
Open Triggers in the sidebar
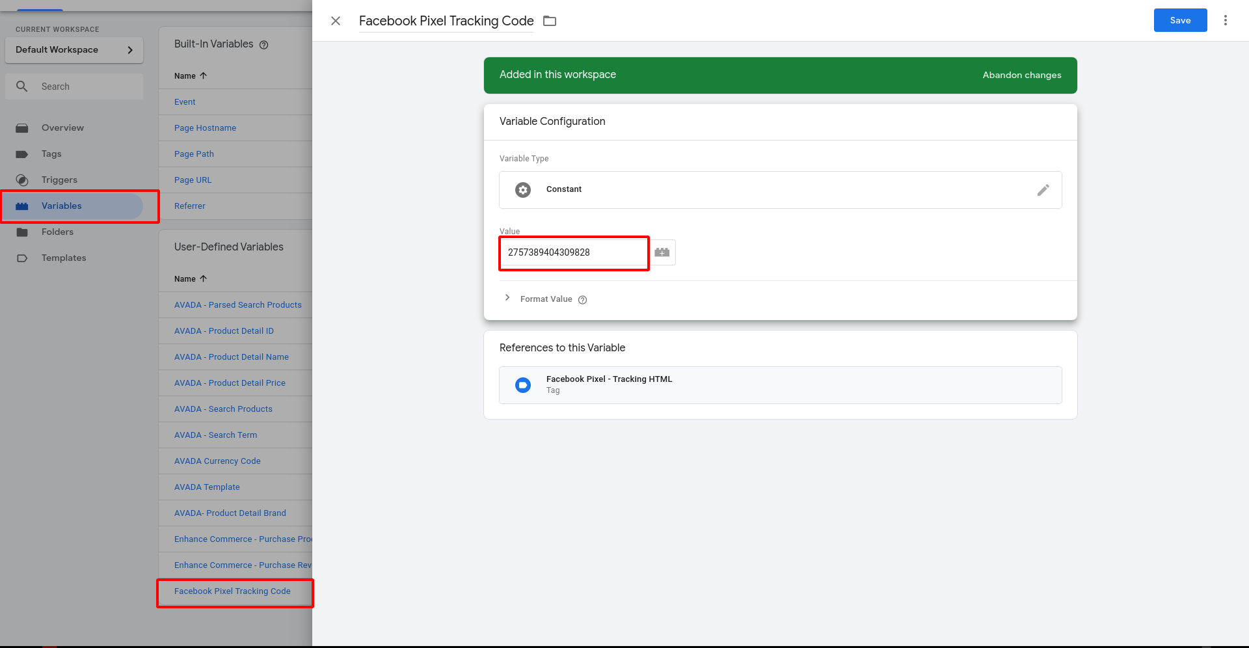59,180
